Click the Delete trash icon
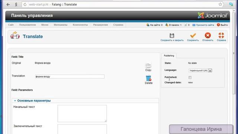Image resolution: width=238 pixels, height=134 pixels. (149, 78)
